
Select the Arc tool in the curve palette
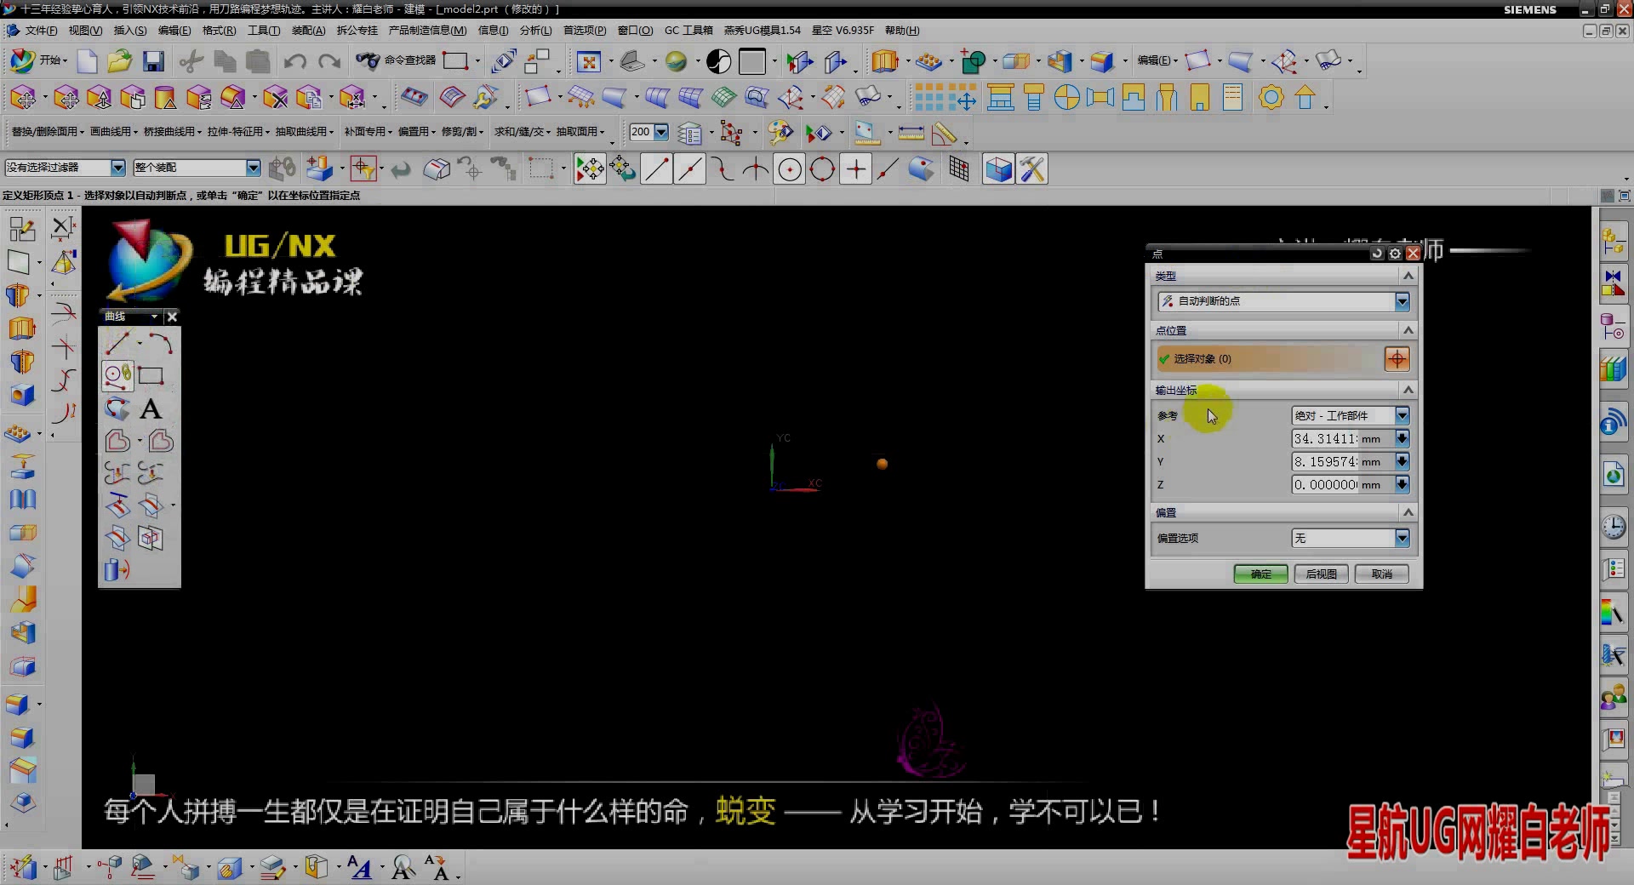pyautogui.click(x=162, y=342)
